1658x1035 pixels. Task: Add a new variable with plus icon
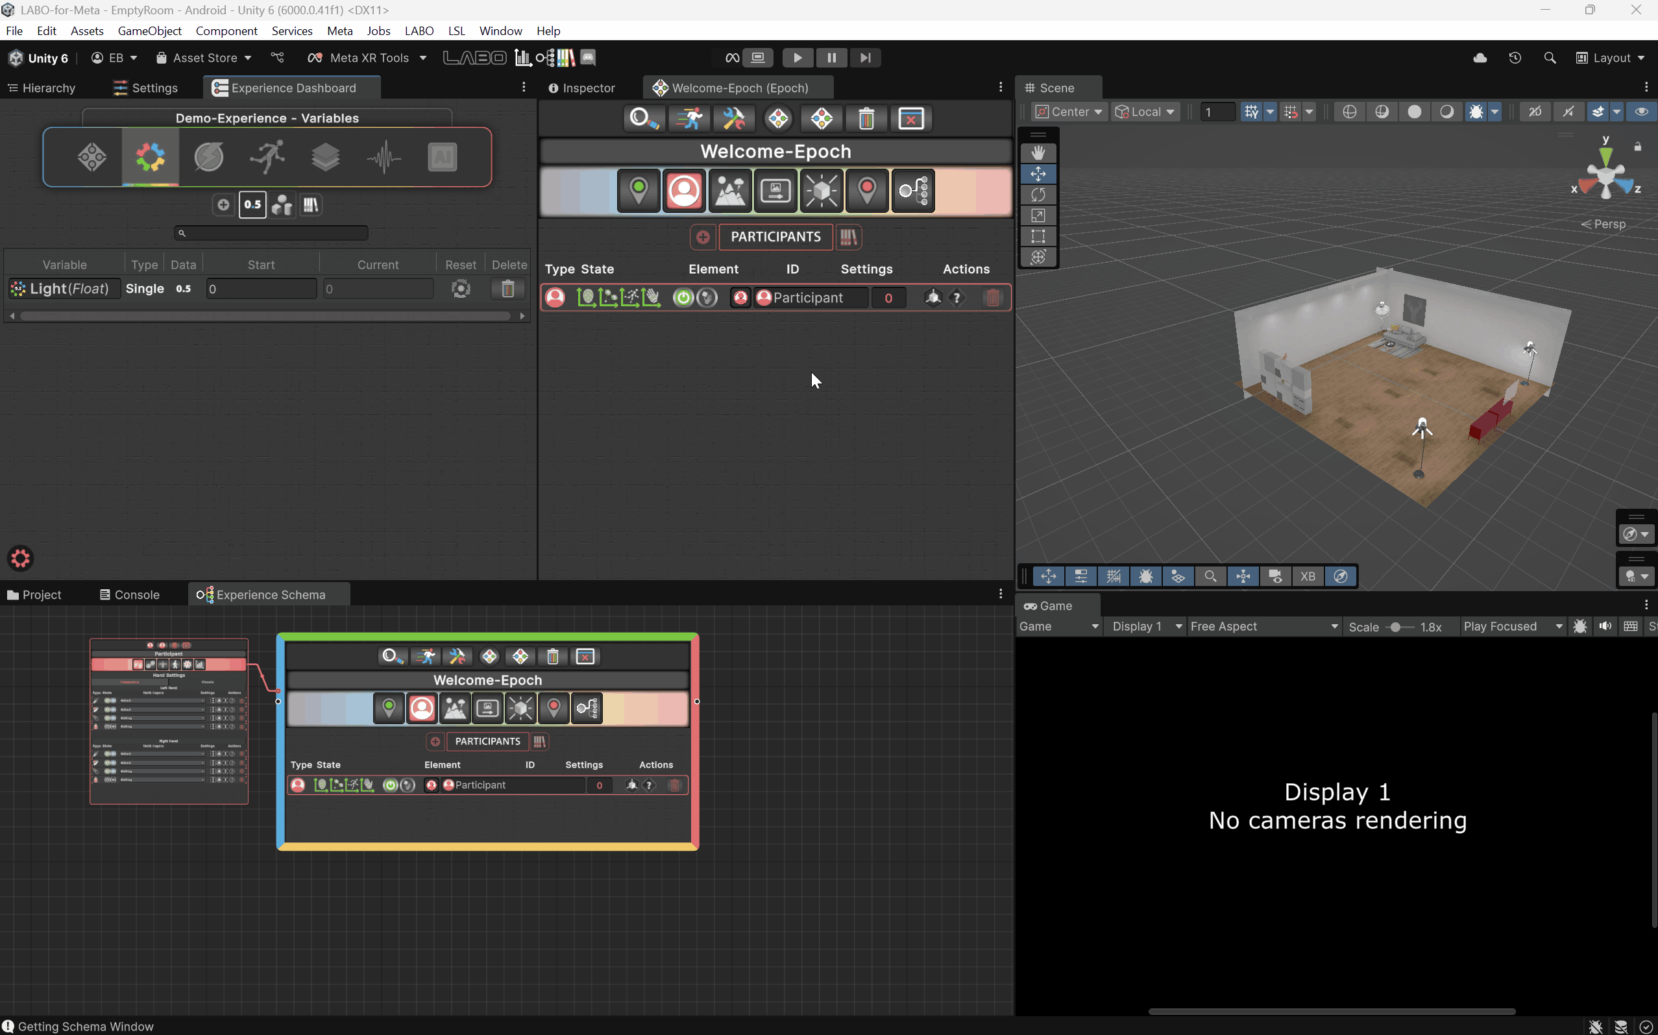click(x=223, y=204)
